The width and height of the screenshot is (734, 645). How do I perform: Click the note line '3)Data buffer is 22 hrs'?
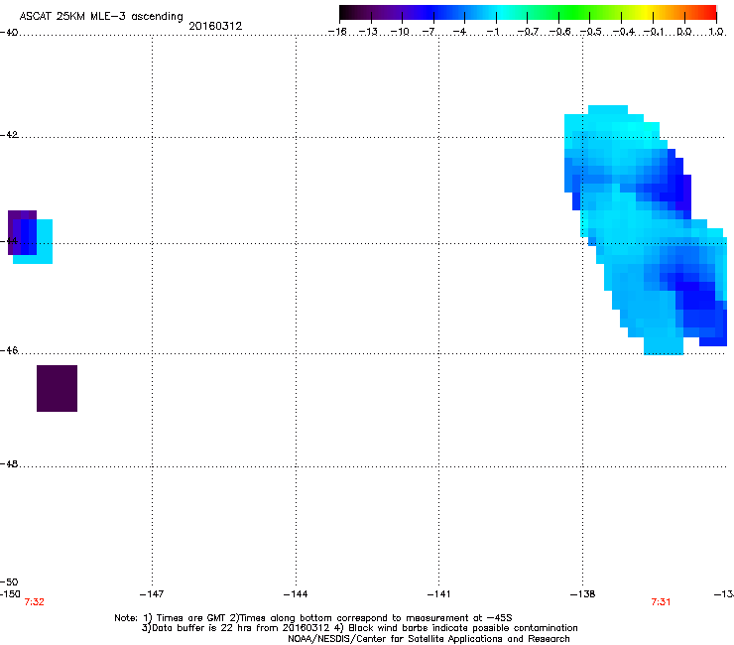coord(359,628)
